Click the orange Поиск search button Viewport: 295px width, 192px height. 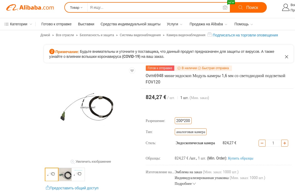point(248,8)
